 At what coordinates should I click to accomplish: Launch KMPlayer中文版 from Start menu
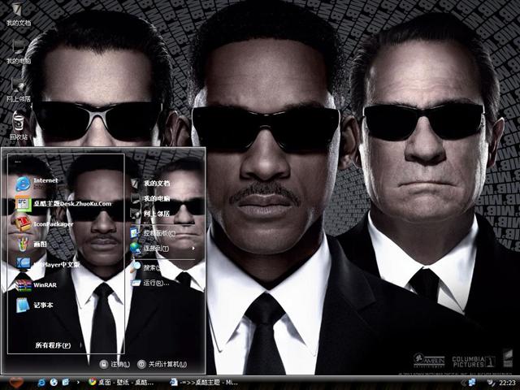click(x=48, y=265)
